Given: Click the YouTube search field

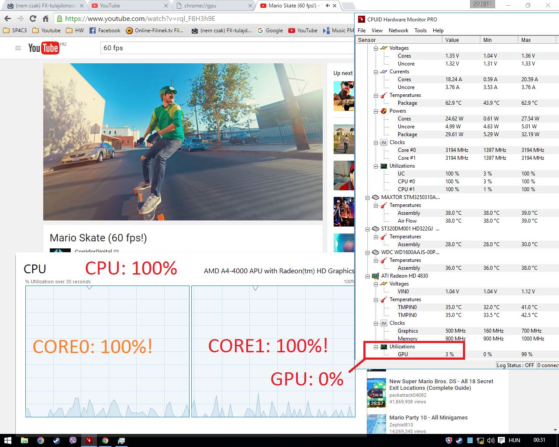Looking at the screenshot, I should (227, 48).
